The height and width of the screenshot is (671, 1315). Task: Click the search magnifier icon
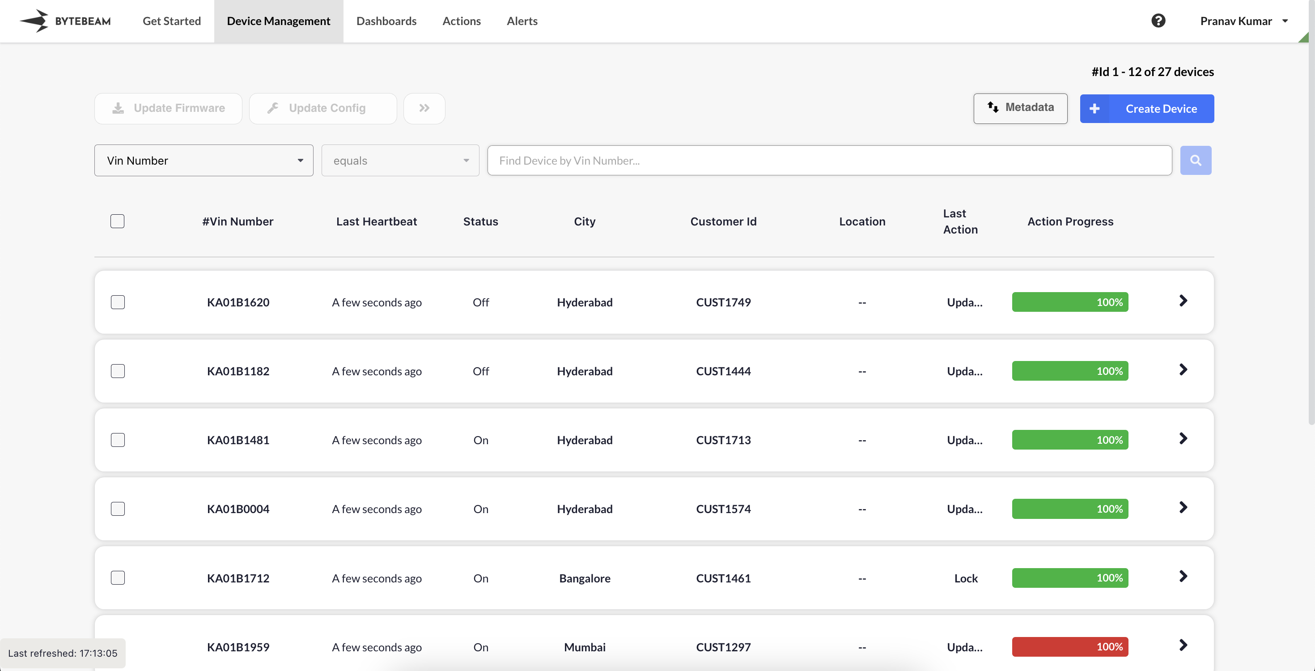[1196, 160]
